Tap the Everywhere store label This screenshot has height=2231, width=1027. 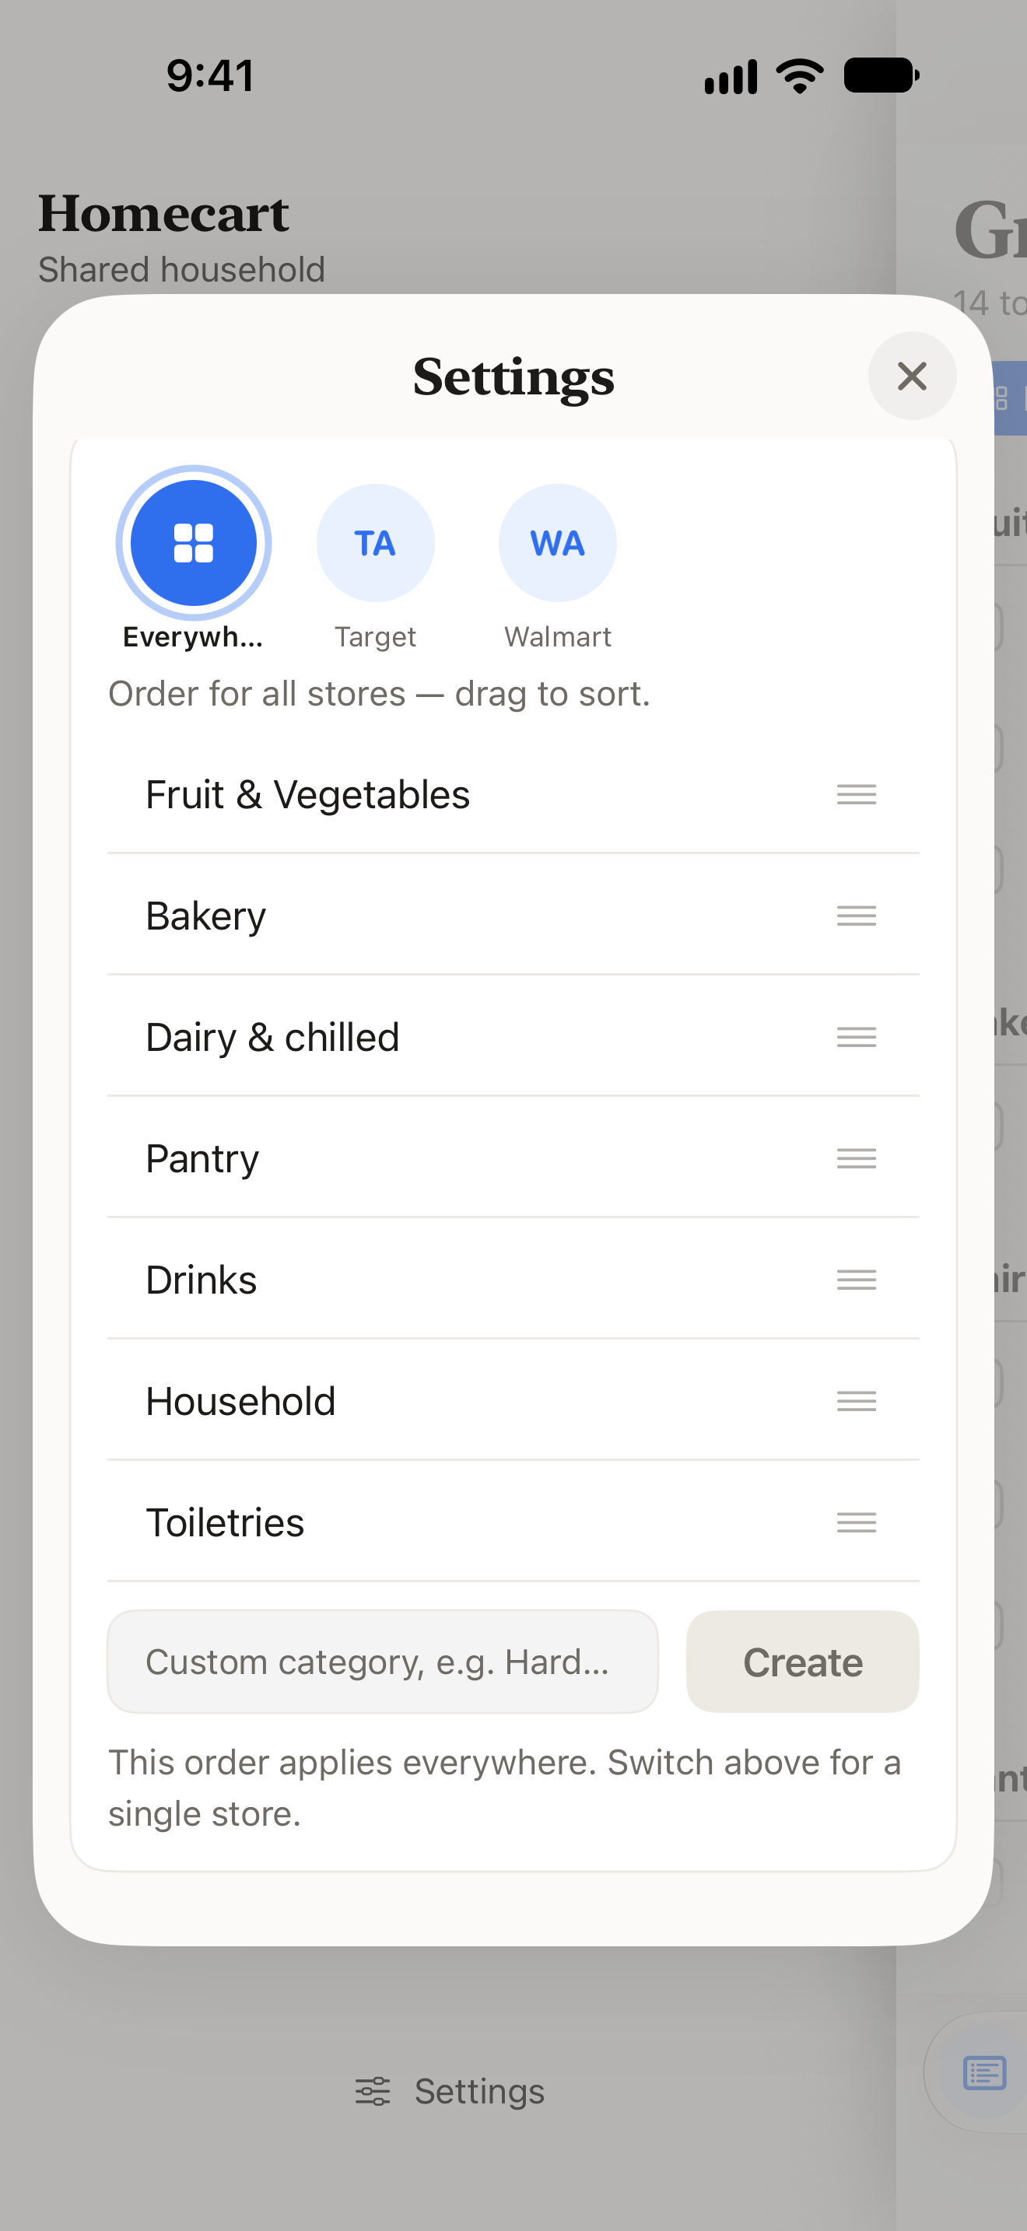pyautogui.click(x=193, y=636)
